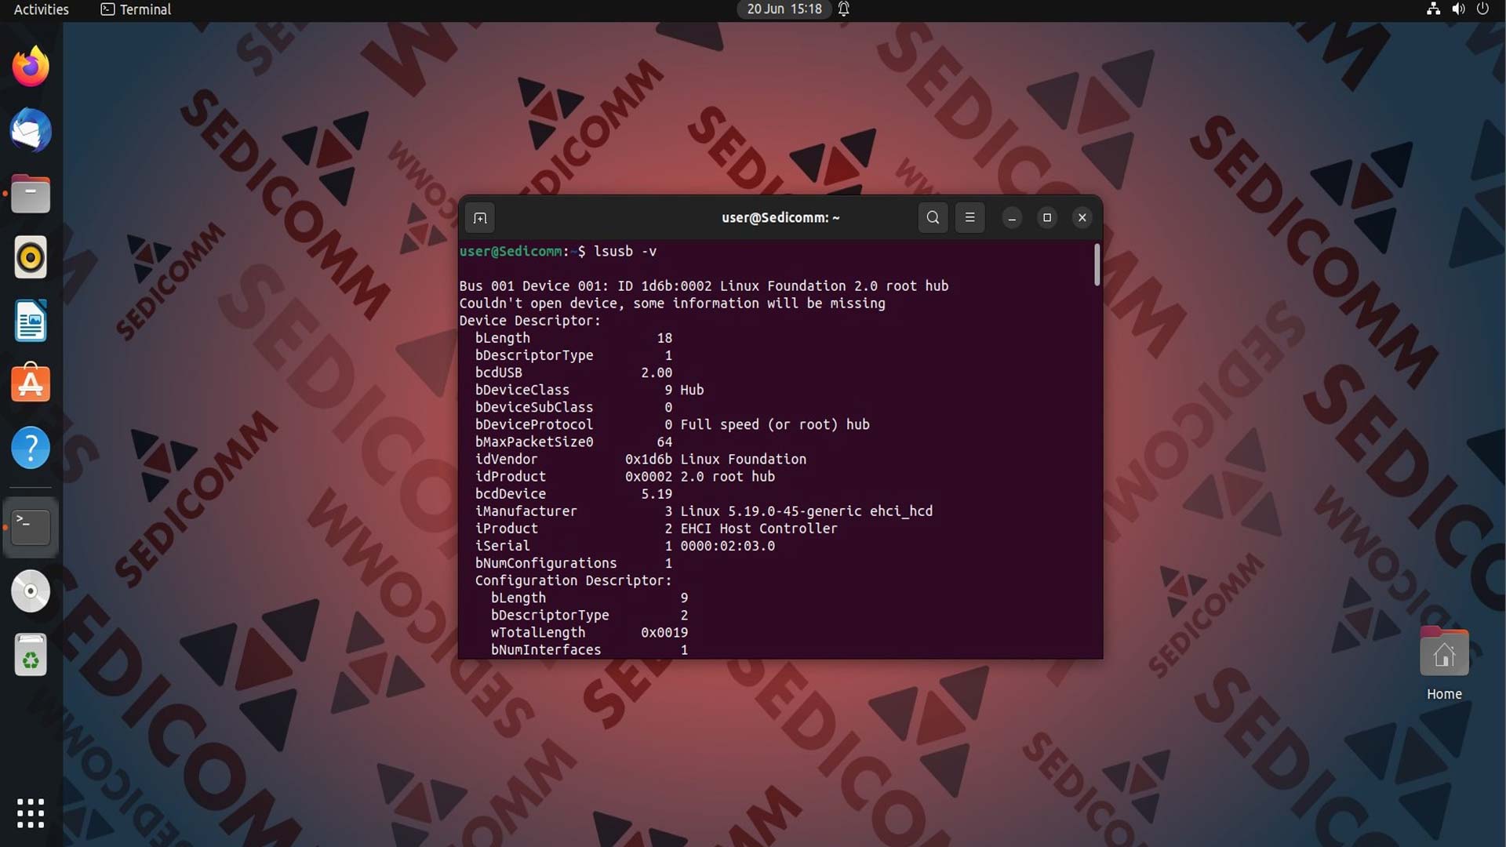Open the Home folder desktop icon
Screen dimensions: 1506x847
pyautogui.click(x=1444, y=663)
